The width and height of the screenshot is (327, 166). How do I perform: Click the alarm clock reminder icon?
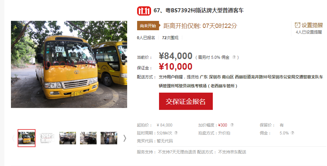point(297,25)
